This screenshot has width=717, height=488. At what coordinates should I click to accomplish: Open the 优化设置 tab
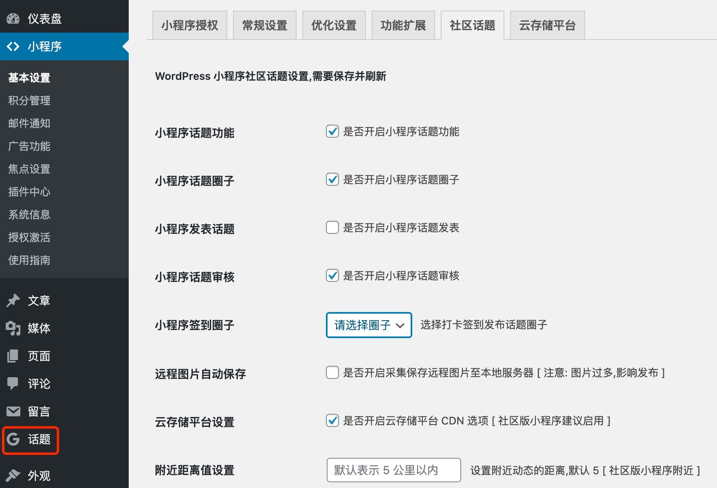click(334, 25)
